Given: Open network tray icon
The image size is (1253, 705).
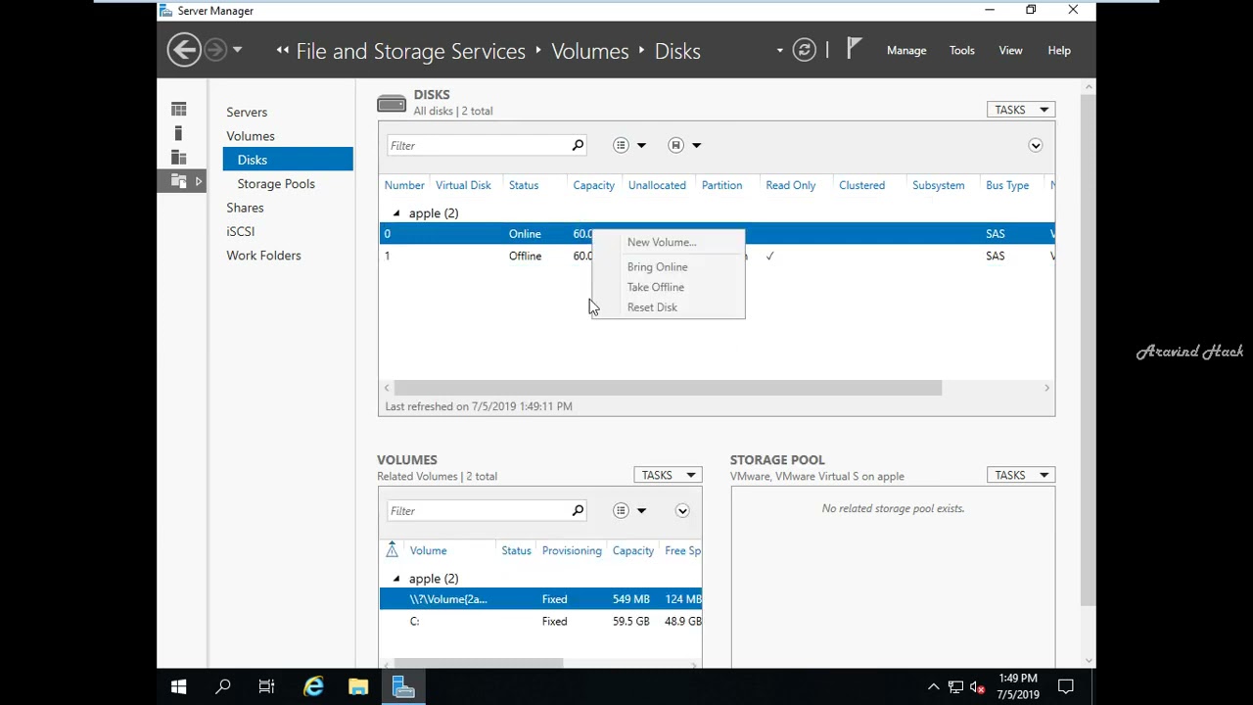Looking at the screenshot, I should (955, 687).
